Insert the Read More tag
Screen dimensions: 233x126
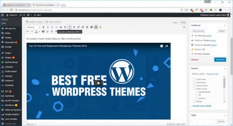pos(87,27)
